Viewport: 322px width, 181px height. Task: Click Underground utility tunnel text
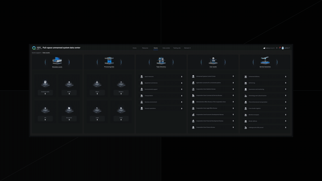(x=256, y=127)
